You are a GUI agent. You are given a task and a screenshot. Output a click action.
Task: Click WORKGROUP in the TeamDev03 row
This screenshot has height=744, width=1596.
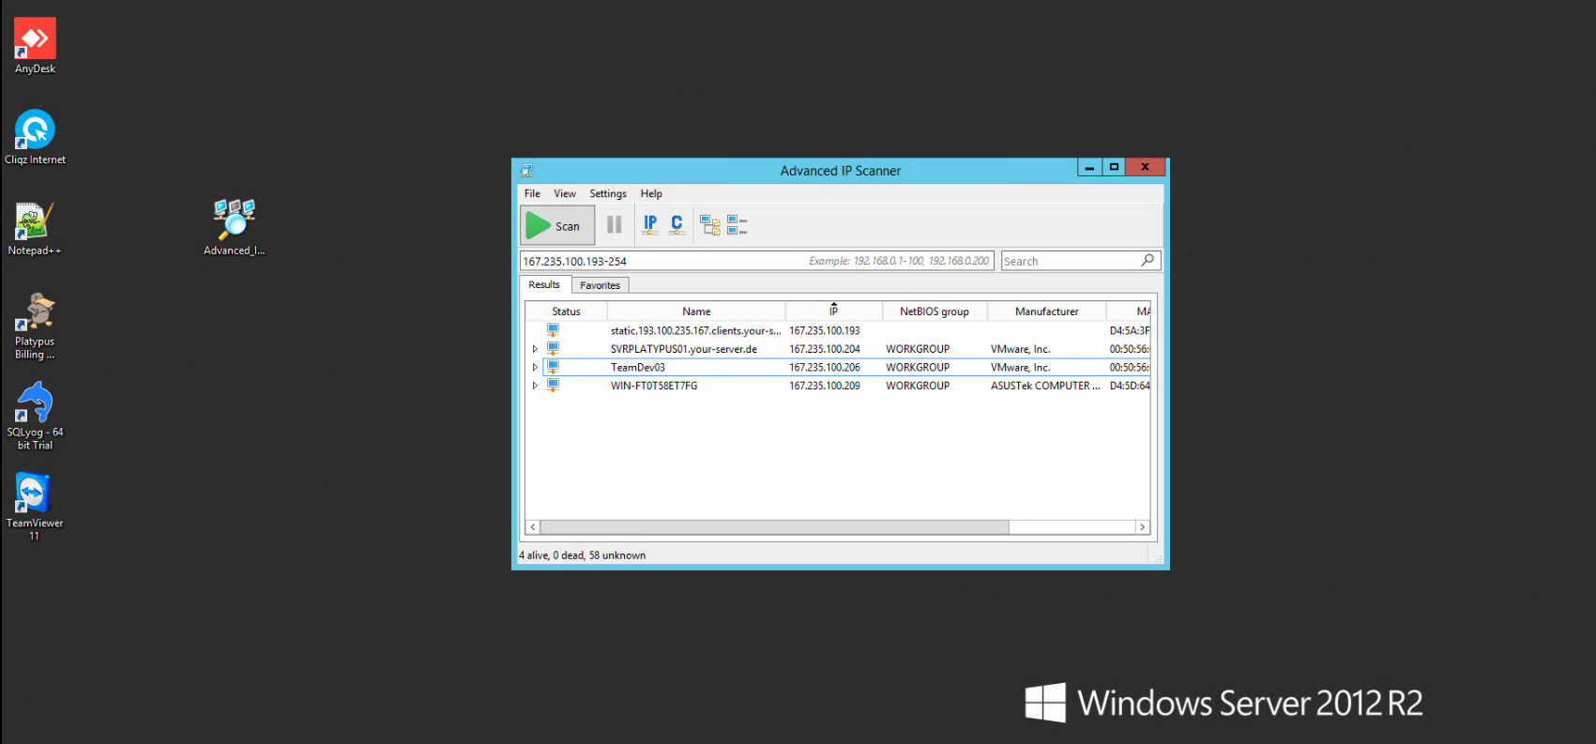tap(918, 368)
